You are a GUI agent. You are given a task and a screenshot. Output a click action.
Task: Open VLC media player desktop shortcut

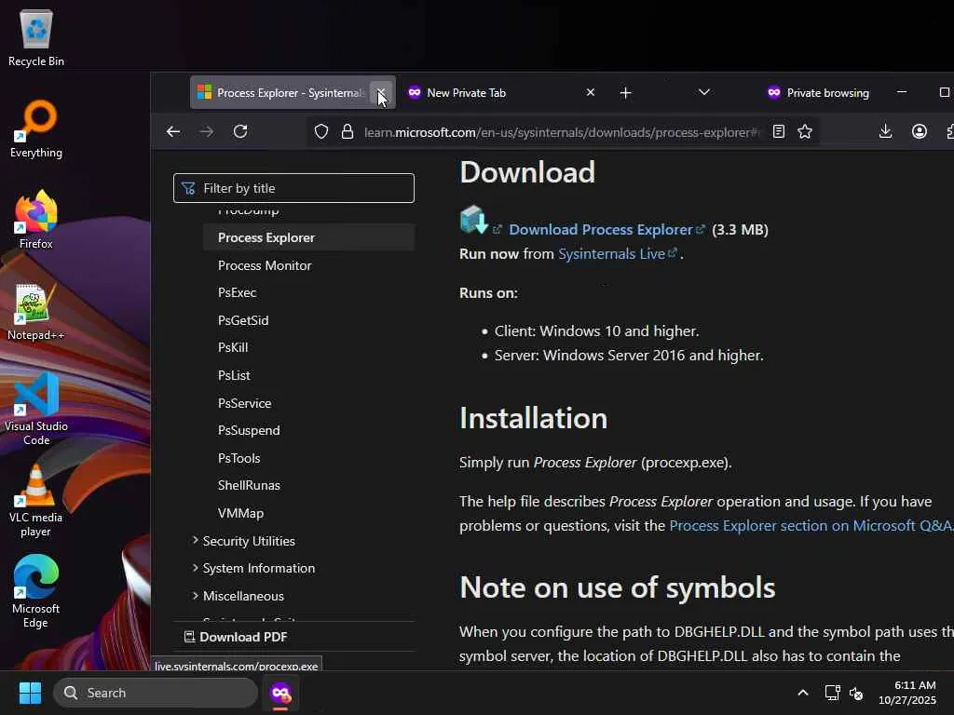click(36, 500)
